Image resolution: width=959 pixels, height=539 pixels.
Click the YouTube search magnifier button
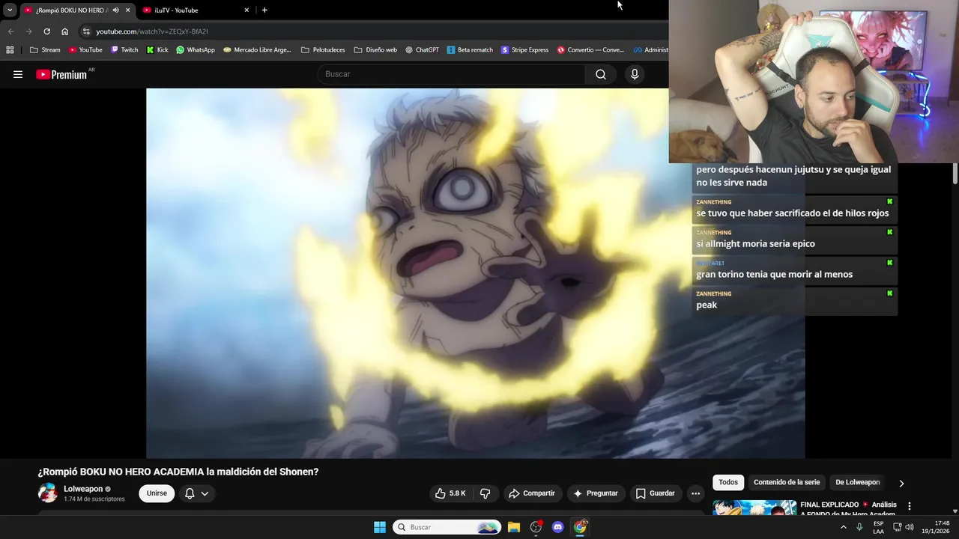click(601, 74)
